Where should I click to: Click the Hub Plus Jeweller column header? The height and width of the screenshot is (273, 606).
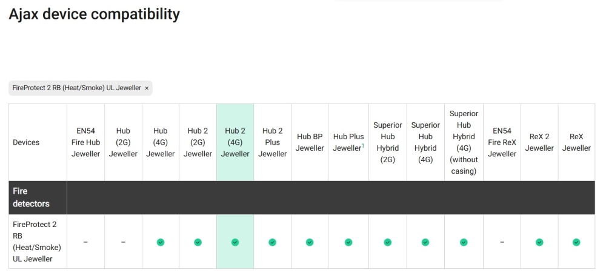click(348, 142)
